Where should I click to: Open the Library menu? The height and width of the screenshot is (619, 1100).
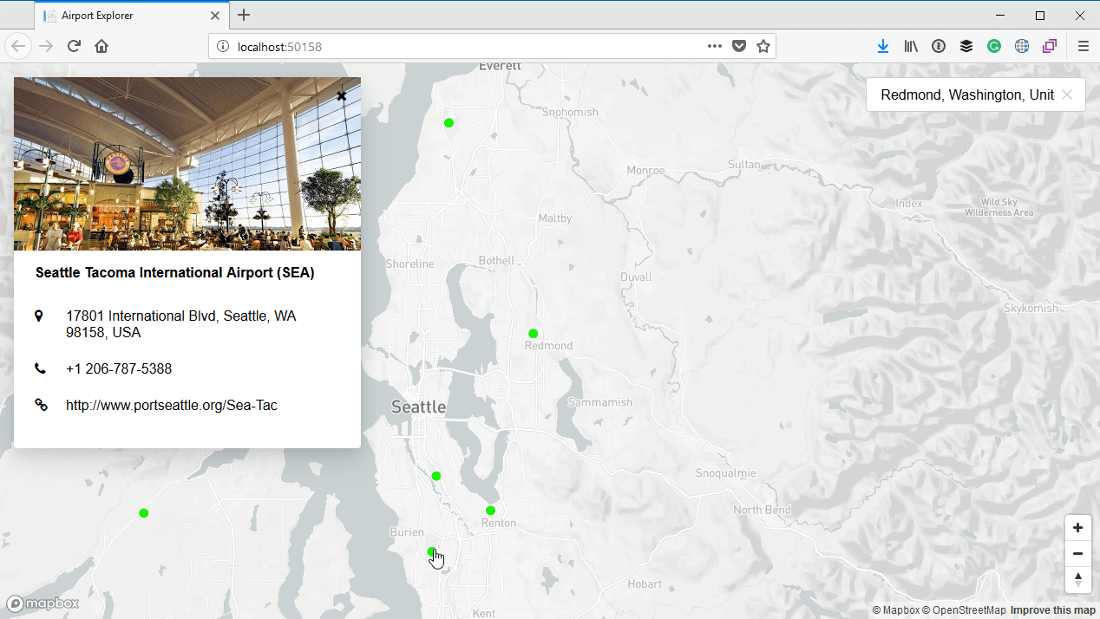point(911,46)
